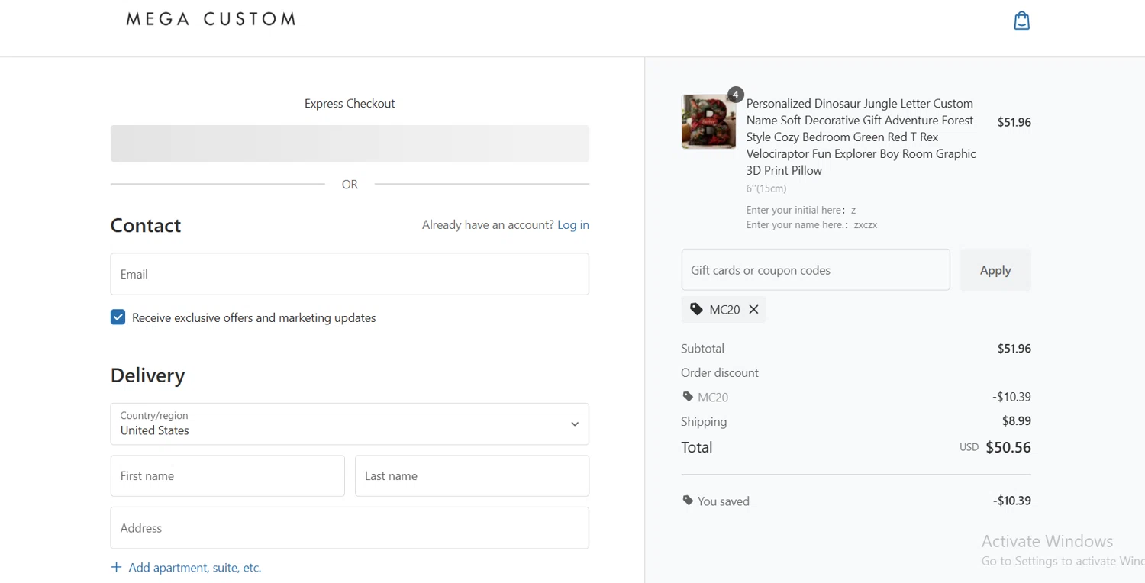Open the shopping bag cart icon
Image resolution: width=1145 pixels, height=583 pixels.
coord(1021,21)
